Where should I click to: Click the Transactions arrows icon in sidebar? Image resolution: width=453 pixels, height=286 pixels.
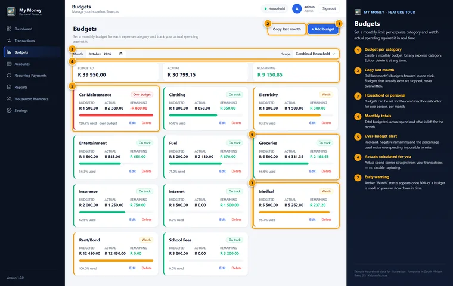coord(9,41)
